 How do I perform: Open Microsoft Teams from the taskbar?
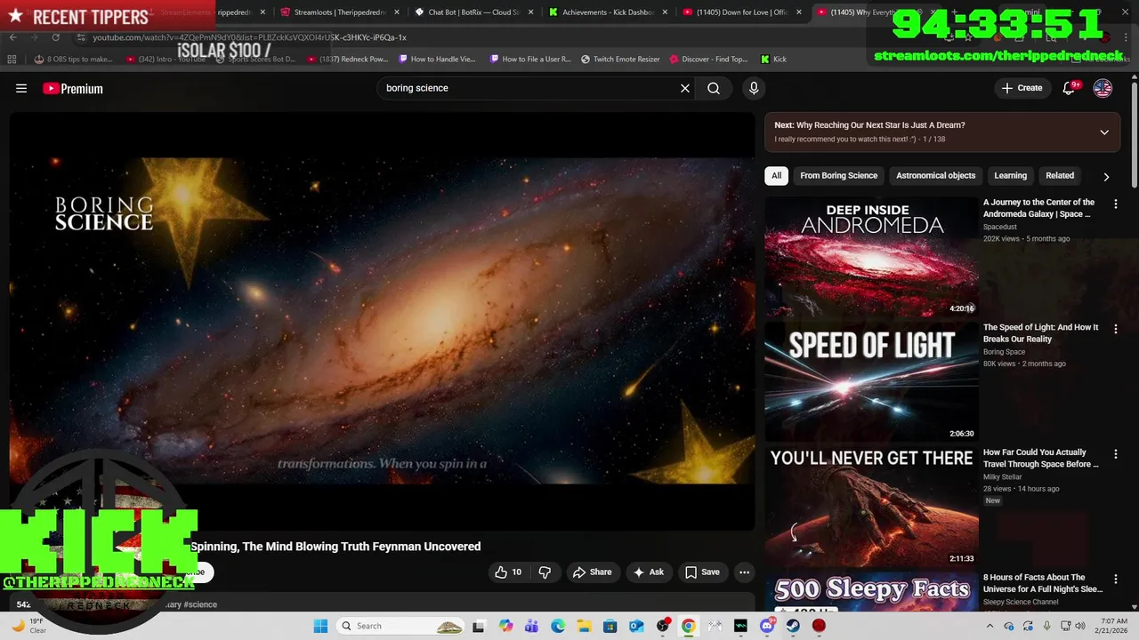531,626
